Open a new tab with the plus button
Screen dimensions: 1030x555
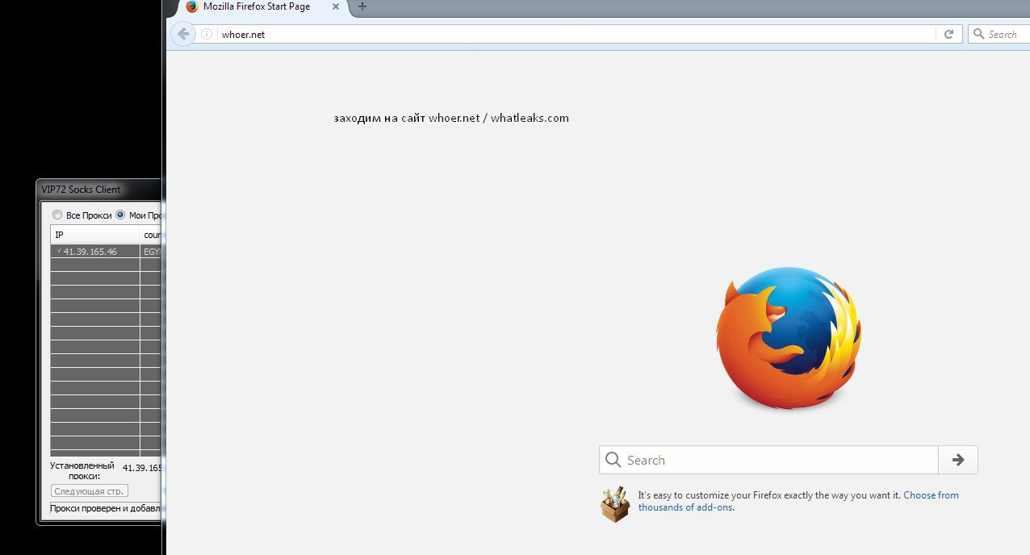tap(362, 6)
